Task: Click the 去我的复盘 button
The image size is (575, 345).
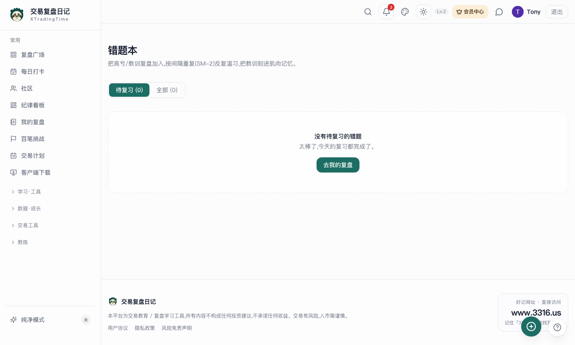Action: point(338,165)
